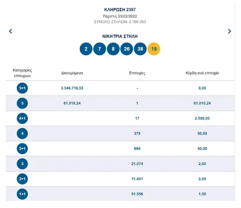This screenshot has width=241, height=208.
Task: Select the 2+1 category badge
Action: click(x=22, y=178)
